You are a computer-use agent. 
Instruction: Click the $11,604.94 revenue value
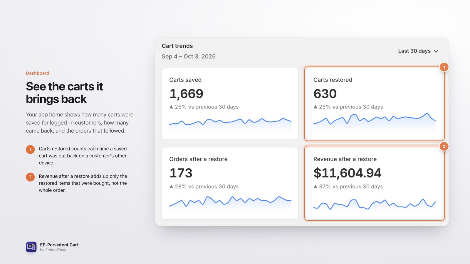(x=348, y=173)
